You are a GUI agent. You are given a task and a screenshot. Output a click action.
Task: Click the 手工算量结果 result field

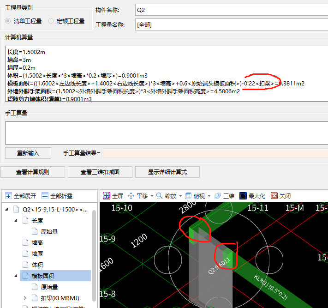[215, 153]
